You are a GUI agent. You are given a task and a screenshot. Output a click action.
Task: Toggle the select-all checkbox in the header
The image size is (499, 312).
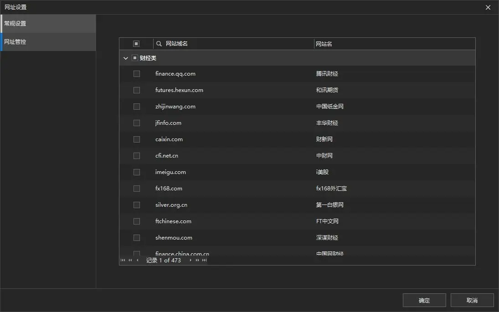click(x=136, y=44)
